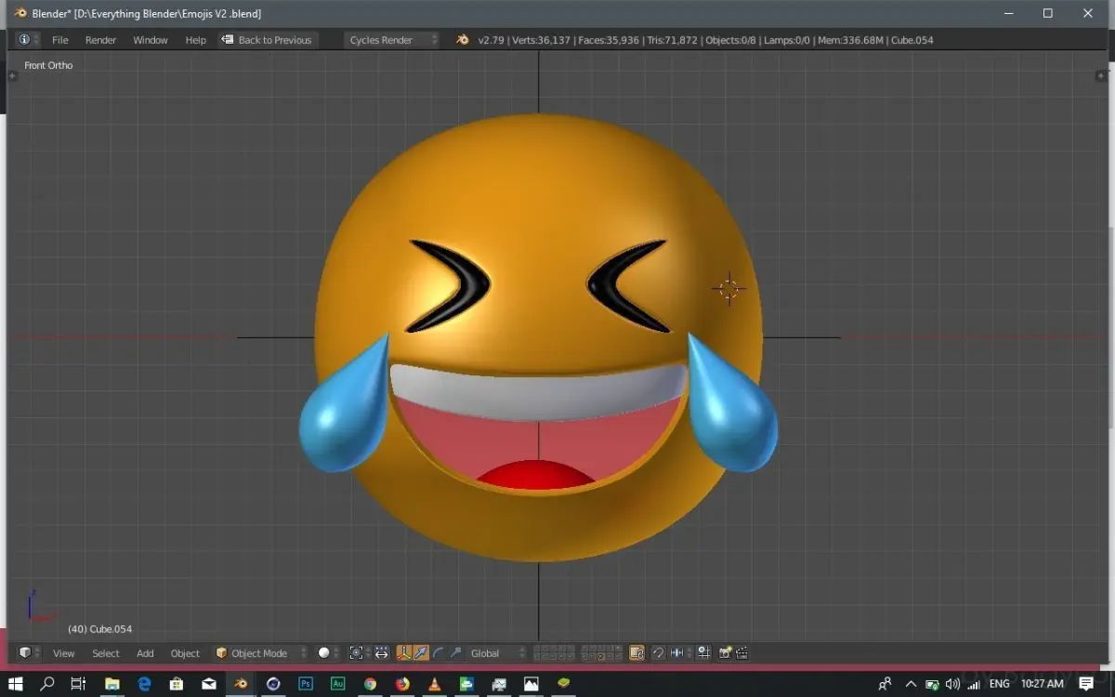Open the Windows Start menu

16,684
